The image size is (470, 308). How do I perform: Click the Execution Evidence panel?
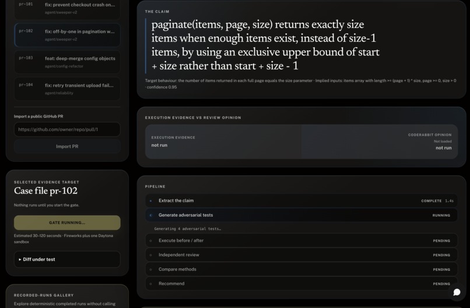click(x=223, y=141)
